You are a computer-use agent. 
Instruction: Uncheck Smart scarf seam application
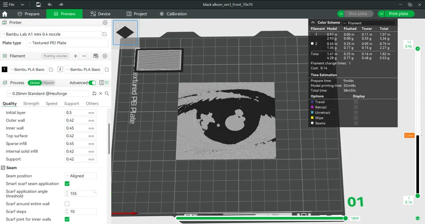tap(67, 184)
